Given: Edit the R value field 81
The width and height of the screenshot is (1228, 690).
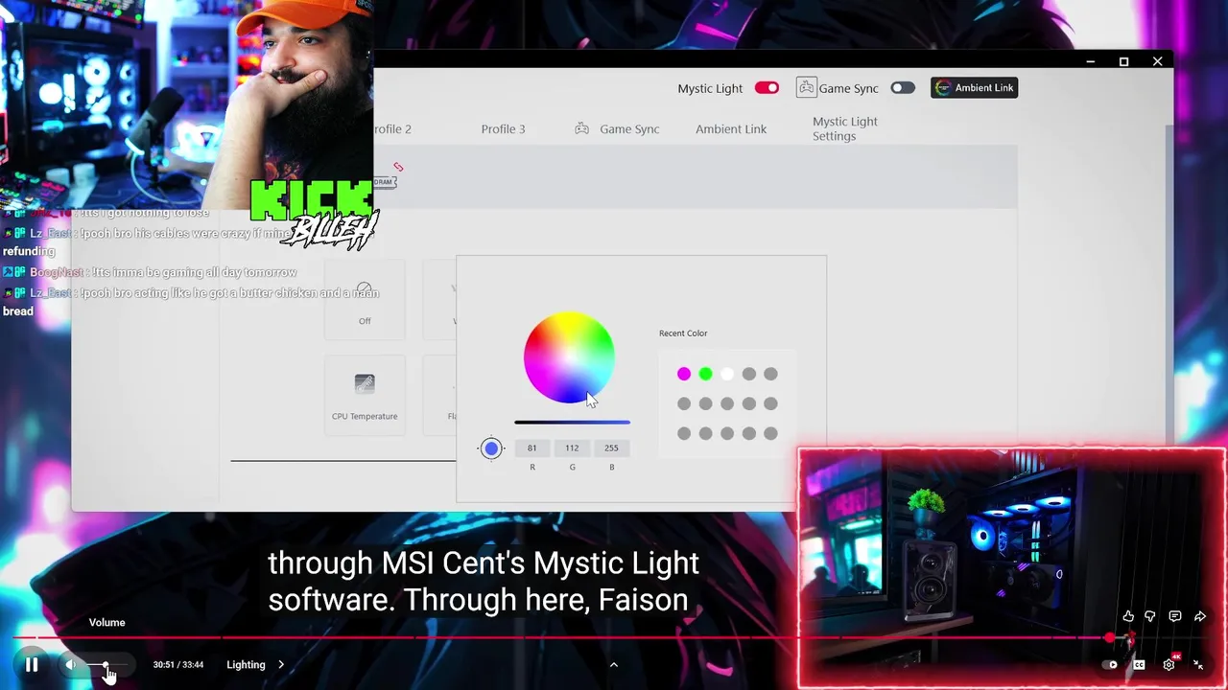Looking at the screenshot, I should point(531,448).
